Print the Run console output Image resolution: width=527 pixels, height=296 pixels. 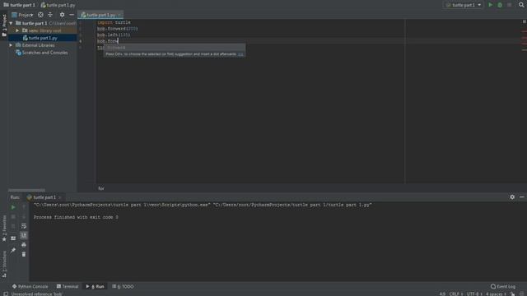24,245
